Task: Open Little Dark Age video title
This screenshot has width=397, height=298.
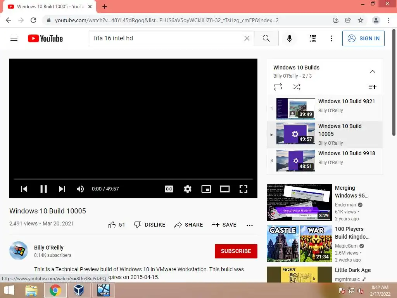Action: click(x=353, y=270)
